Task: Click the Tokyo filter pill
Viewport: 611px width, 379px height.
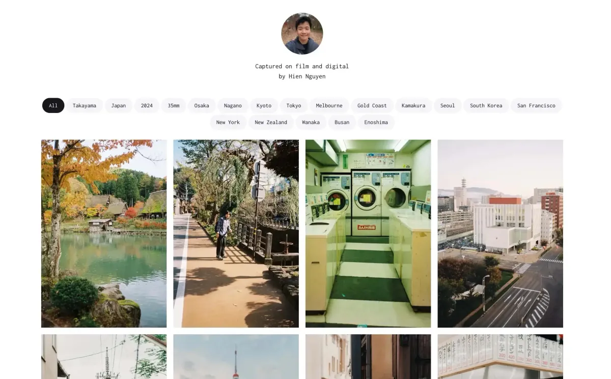Action: click(x=294, y=105)
